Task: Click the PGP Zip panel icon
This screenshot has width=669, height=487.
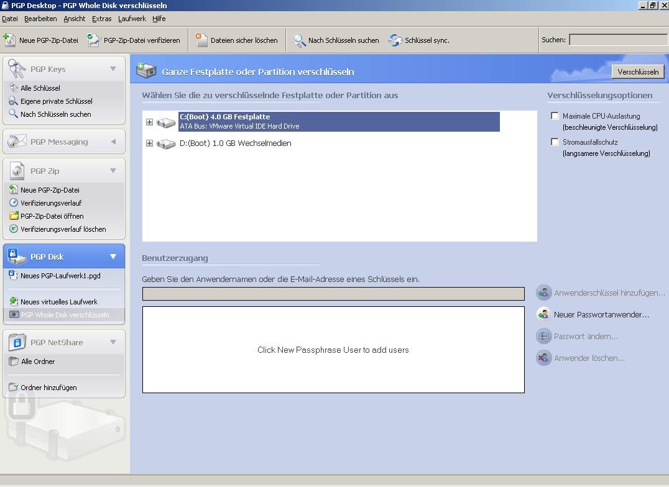Action: (17, 171)
